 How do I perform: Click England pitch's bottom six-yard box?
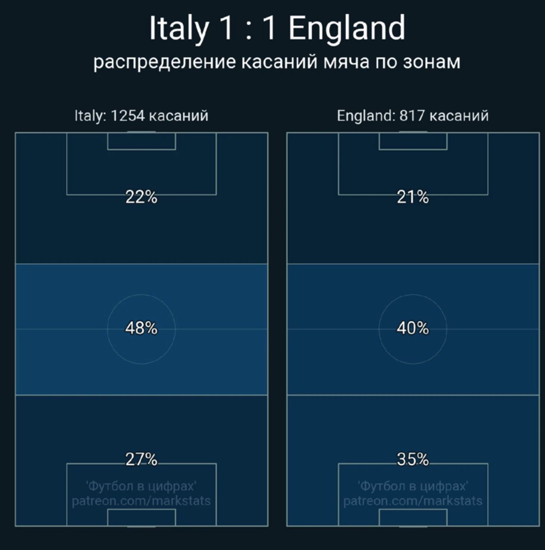pos(413,518)
